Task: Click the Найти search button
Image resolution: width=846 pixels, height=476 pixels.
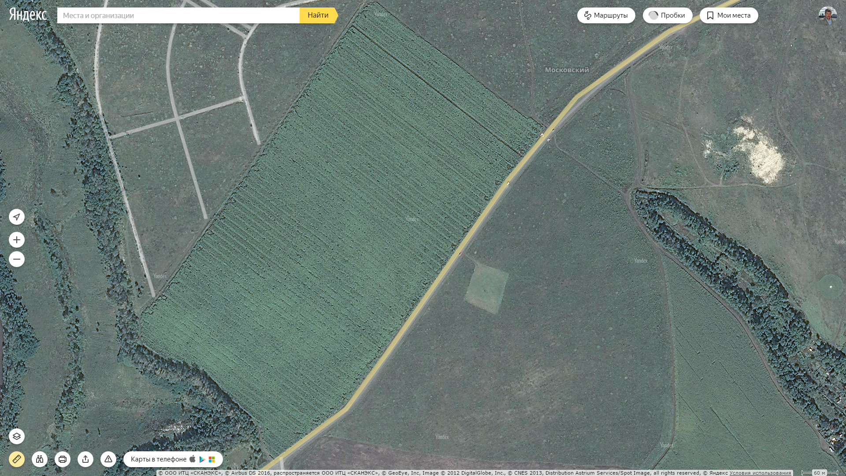Action: pyautogui.click(x=318, y=15)
